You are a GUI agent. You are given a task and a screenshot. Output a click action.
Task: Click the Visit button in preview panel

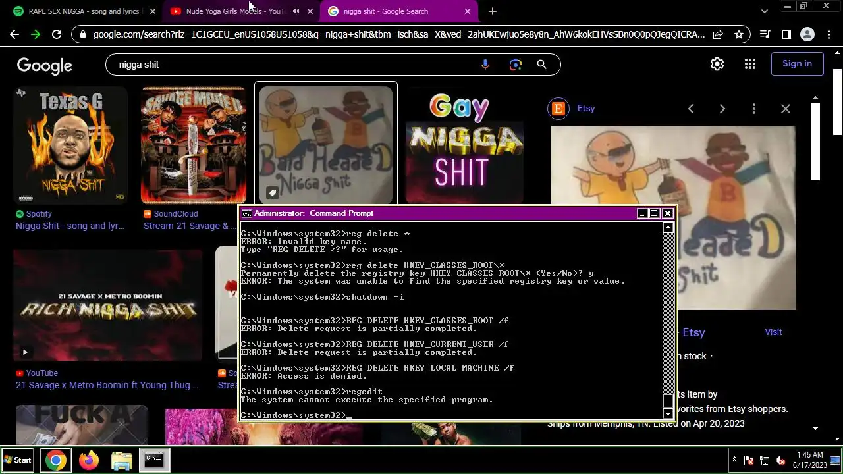(773, 332)
